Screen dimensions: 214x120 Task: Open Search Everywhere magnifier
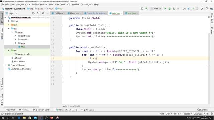coord(207,9)
